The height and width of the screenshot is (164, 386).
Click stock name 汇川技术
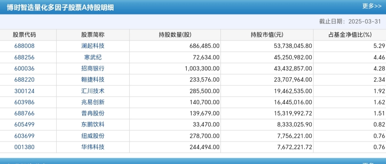click(x=93, y=91)
